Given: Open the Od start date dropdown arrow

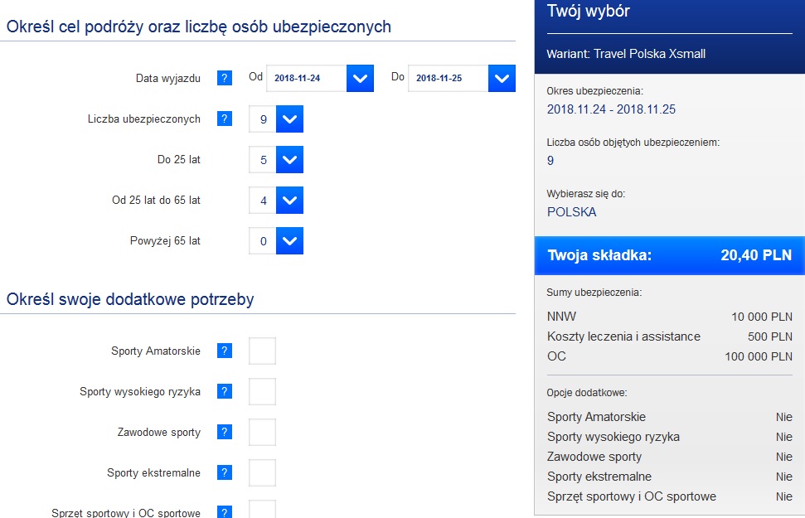Looking at the screenshot, I should [359, 78].
